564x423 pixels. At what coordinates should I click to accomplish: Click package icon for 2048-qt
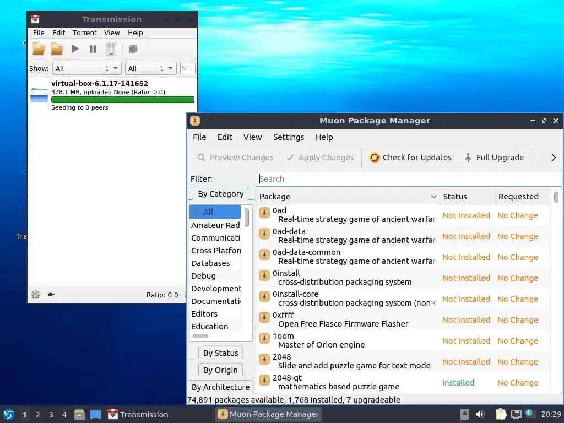[x=264, y=379]
